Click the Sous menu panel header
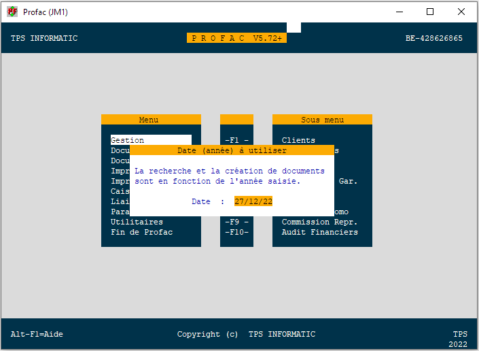This screenshot has height=351, width=479. point(322,120)
